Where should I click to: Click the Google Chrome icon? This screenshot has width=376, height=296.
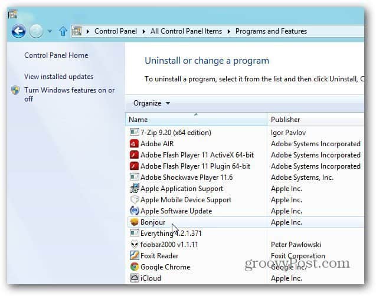tap(135, 267)
